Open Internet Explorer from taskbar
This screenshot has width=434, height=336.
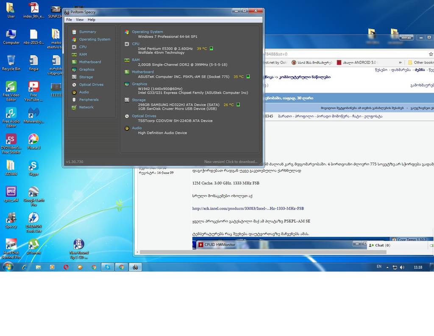click(24, 267)
